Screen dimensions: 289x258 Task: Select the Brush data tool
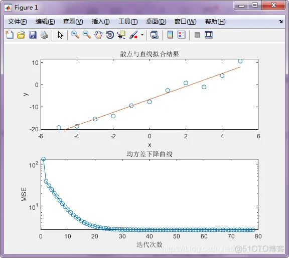(133, 35)
